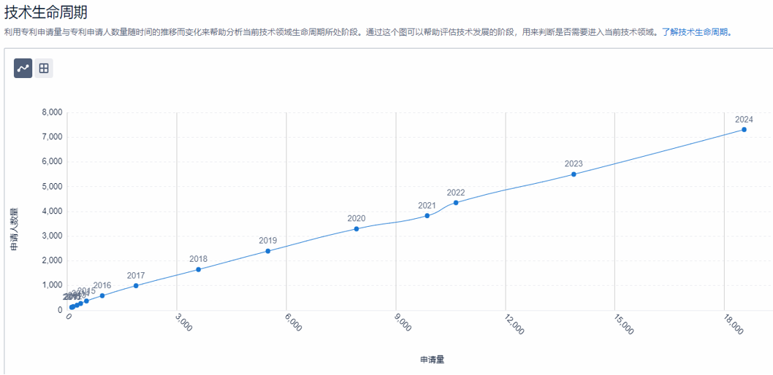
Task: Click the 9,000 x-axis tick label
Action: coord(403,325)
